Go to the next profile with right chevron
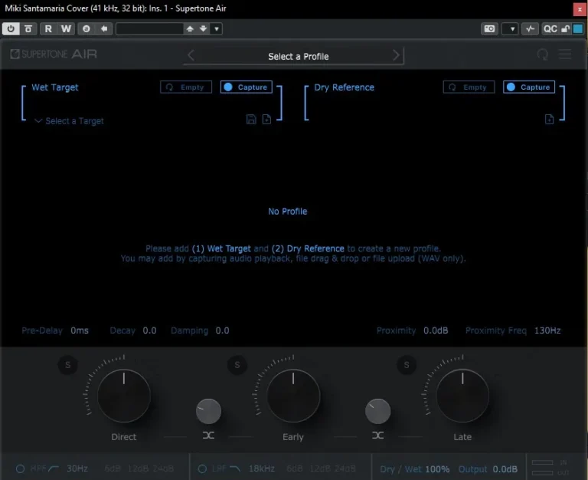The image size is (588, 480). pyautogui.click(x=396, y=55)
